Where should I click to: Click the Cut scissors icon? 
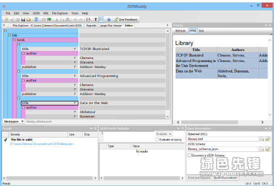(x=57, y=19)
